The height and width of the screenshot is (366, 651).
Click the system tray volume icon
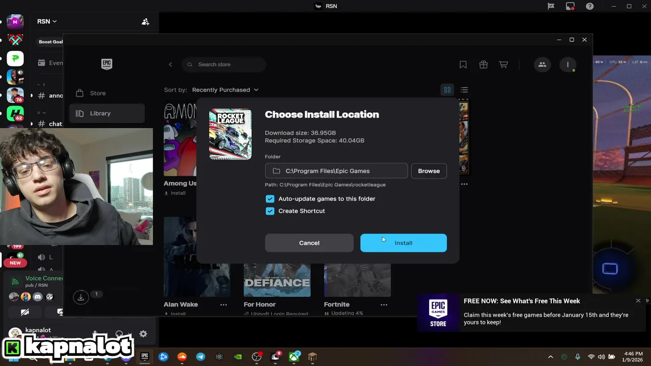click(602, 357)
